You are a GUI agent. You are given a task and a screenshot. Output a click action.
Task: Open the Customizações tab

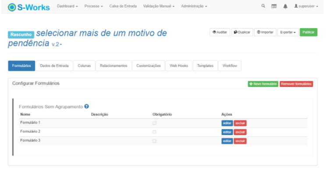pyautogui.click(x=149, y=66)
